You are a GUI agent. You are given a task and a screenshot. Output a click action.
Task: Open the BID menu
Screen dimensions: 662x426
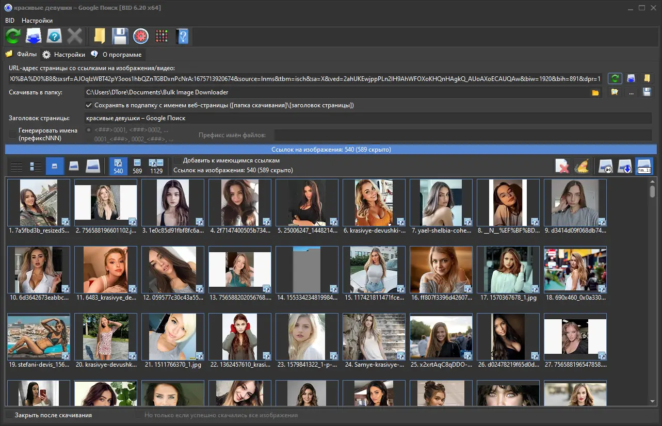tap(10, 21)
